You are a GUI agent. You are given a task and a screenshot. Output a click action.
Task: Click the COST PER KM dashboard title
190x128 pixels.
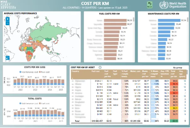point(95,3)
